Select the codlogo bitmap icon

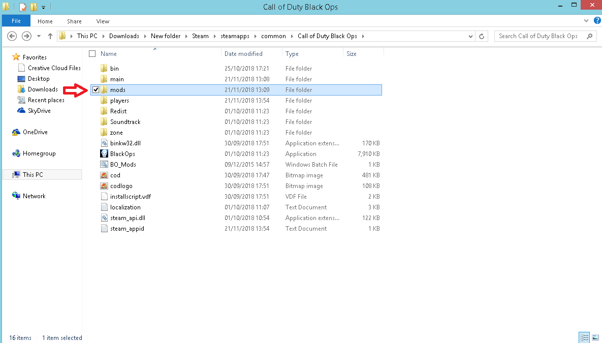[104, 186]
